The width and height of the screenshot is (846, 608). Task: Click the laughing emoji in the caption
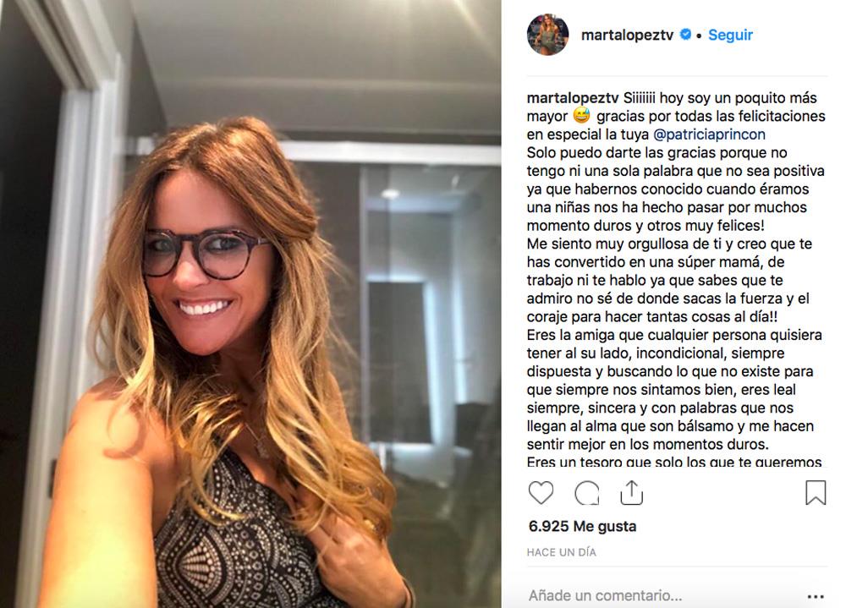582,116
